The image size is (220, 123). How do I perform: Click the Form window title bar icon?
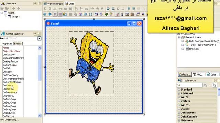(48, 23)
